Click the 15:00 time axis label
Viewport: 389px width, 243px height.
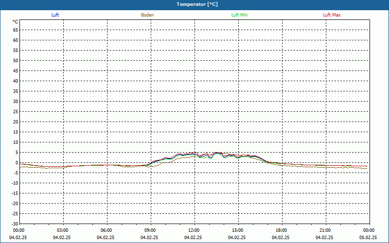[x=238, y=230]
